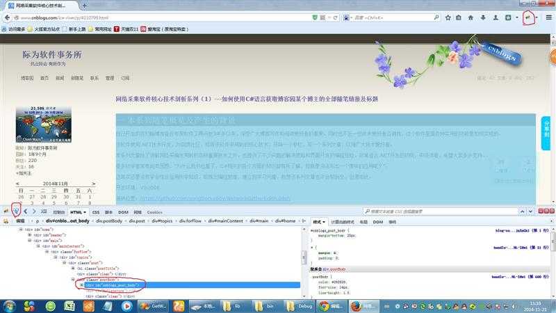Open the 布局 side tab

click(x=363, y=222)
